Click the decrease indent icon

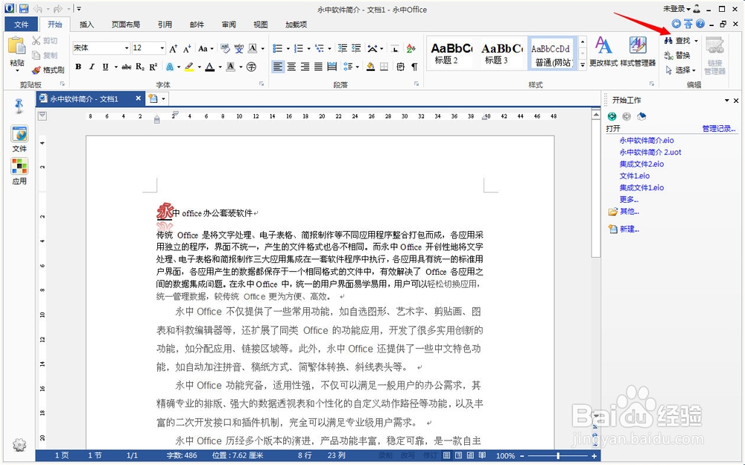343,48
